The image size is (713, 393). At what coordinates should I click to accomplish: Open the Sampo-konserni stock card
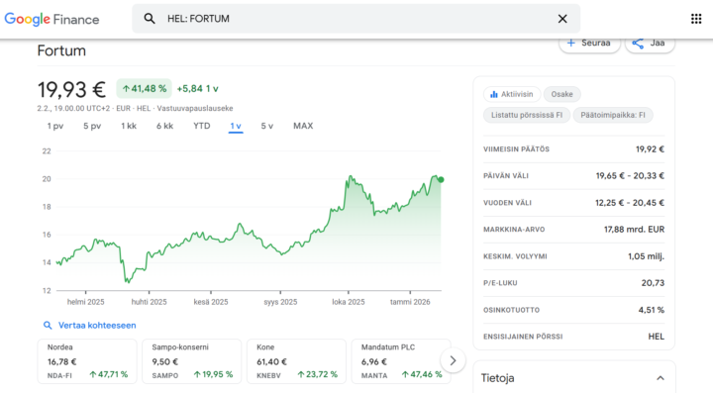coord(191,361)
